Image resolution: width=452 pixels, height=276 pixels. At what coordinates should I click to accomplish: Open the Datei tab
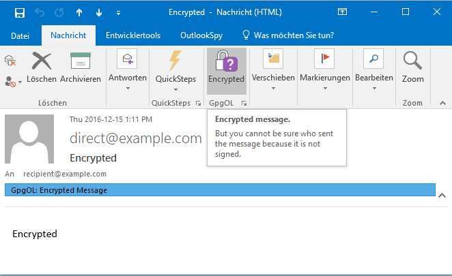[x=20, y=35]
